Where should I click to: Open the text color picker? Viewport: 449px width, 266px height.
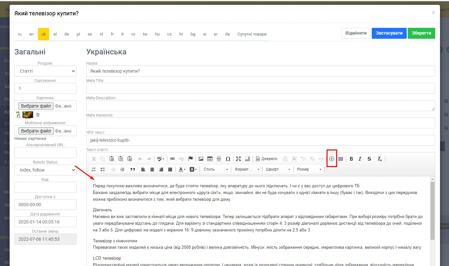(x=182, y=169)
